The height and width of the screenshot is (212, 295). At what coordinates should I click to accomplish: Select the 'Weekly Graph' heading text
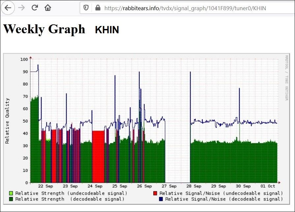[x=44, y=29]
